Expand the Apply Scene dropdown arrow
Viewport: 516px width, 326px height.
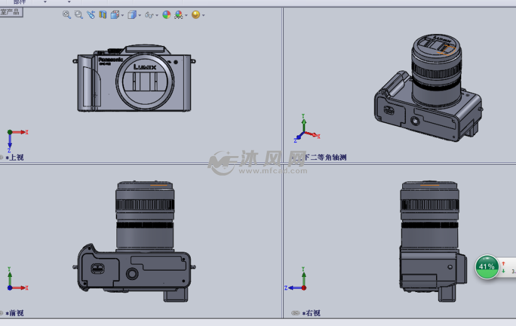186,16
